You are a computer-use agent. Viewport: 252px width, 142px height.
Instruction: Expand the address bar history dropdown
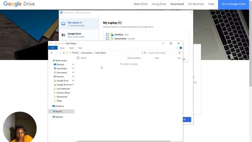tap(142, 53)
